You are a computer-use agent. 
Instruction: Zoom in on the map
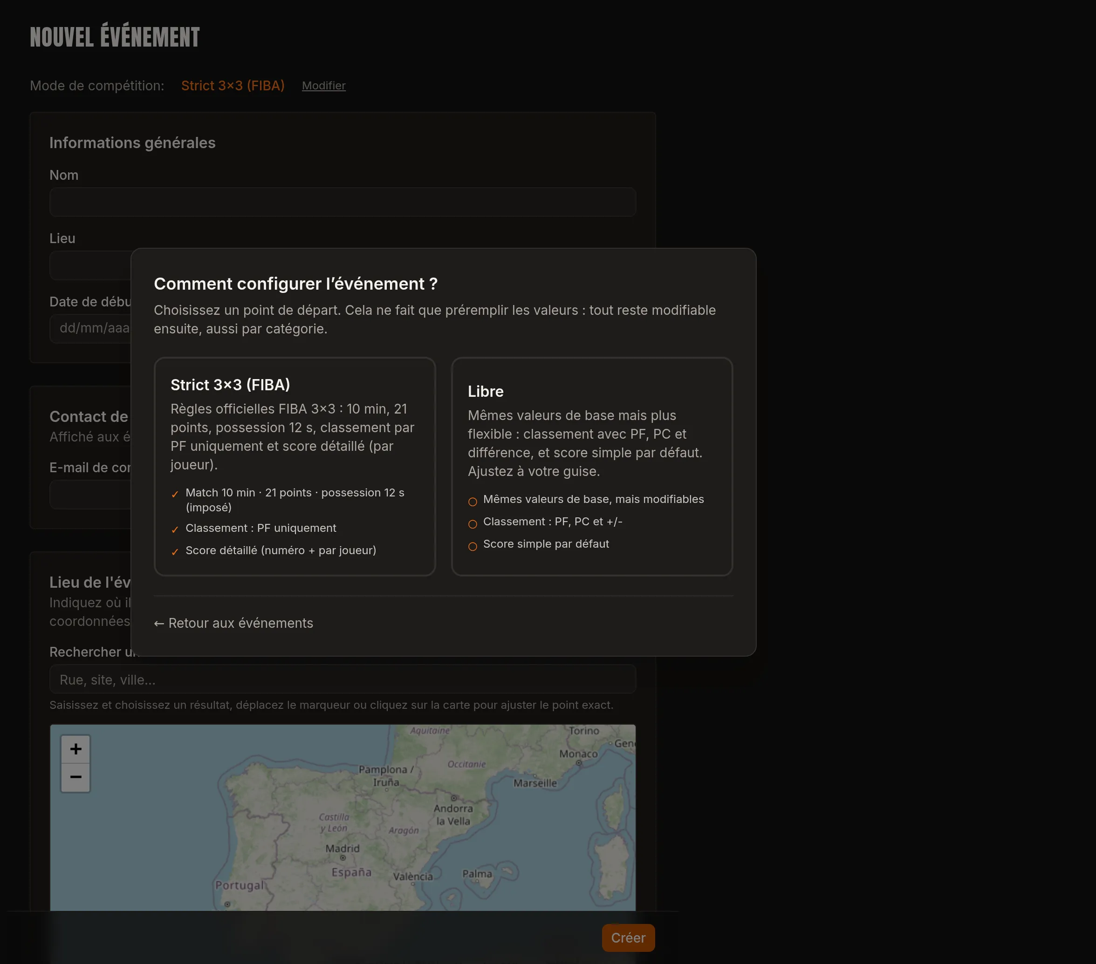tap(75, 749)
